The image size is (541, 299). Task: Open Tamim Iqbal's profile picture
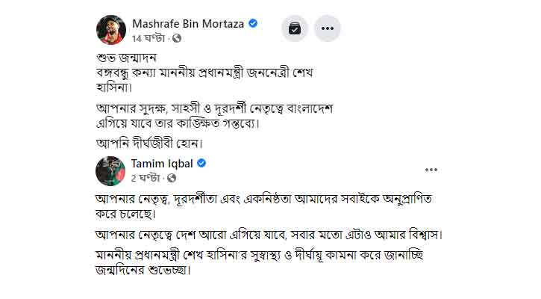point(110,171)
